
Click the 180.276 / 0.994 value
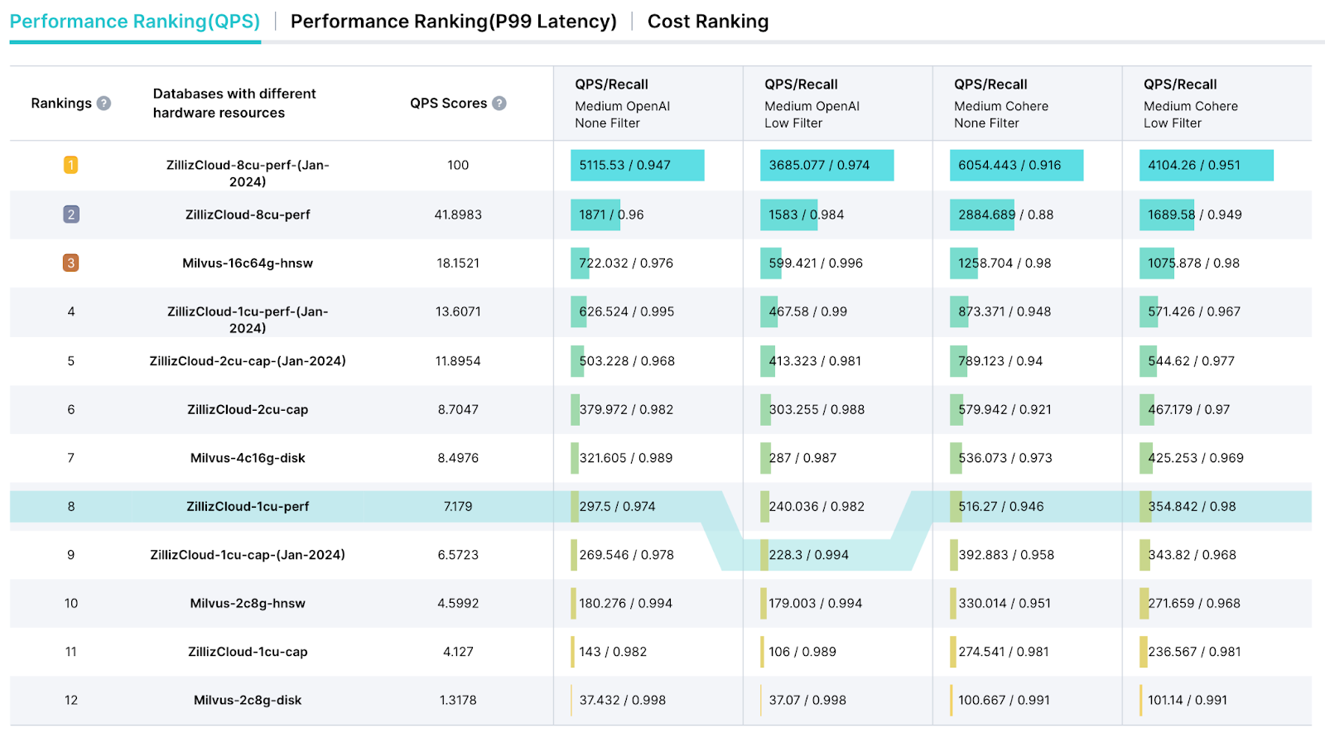coord(625,603)
